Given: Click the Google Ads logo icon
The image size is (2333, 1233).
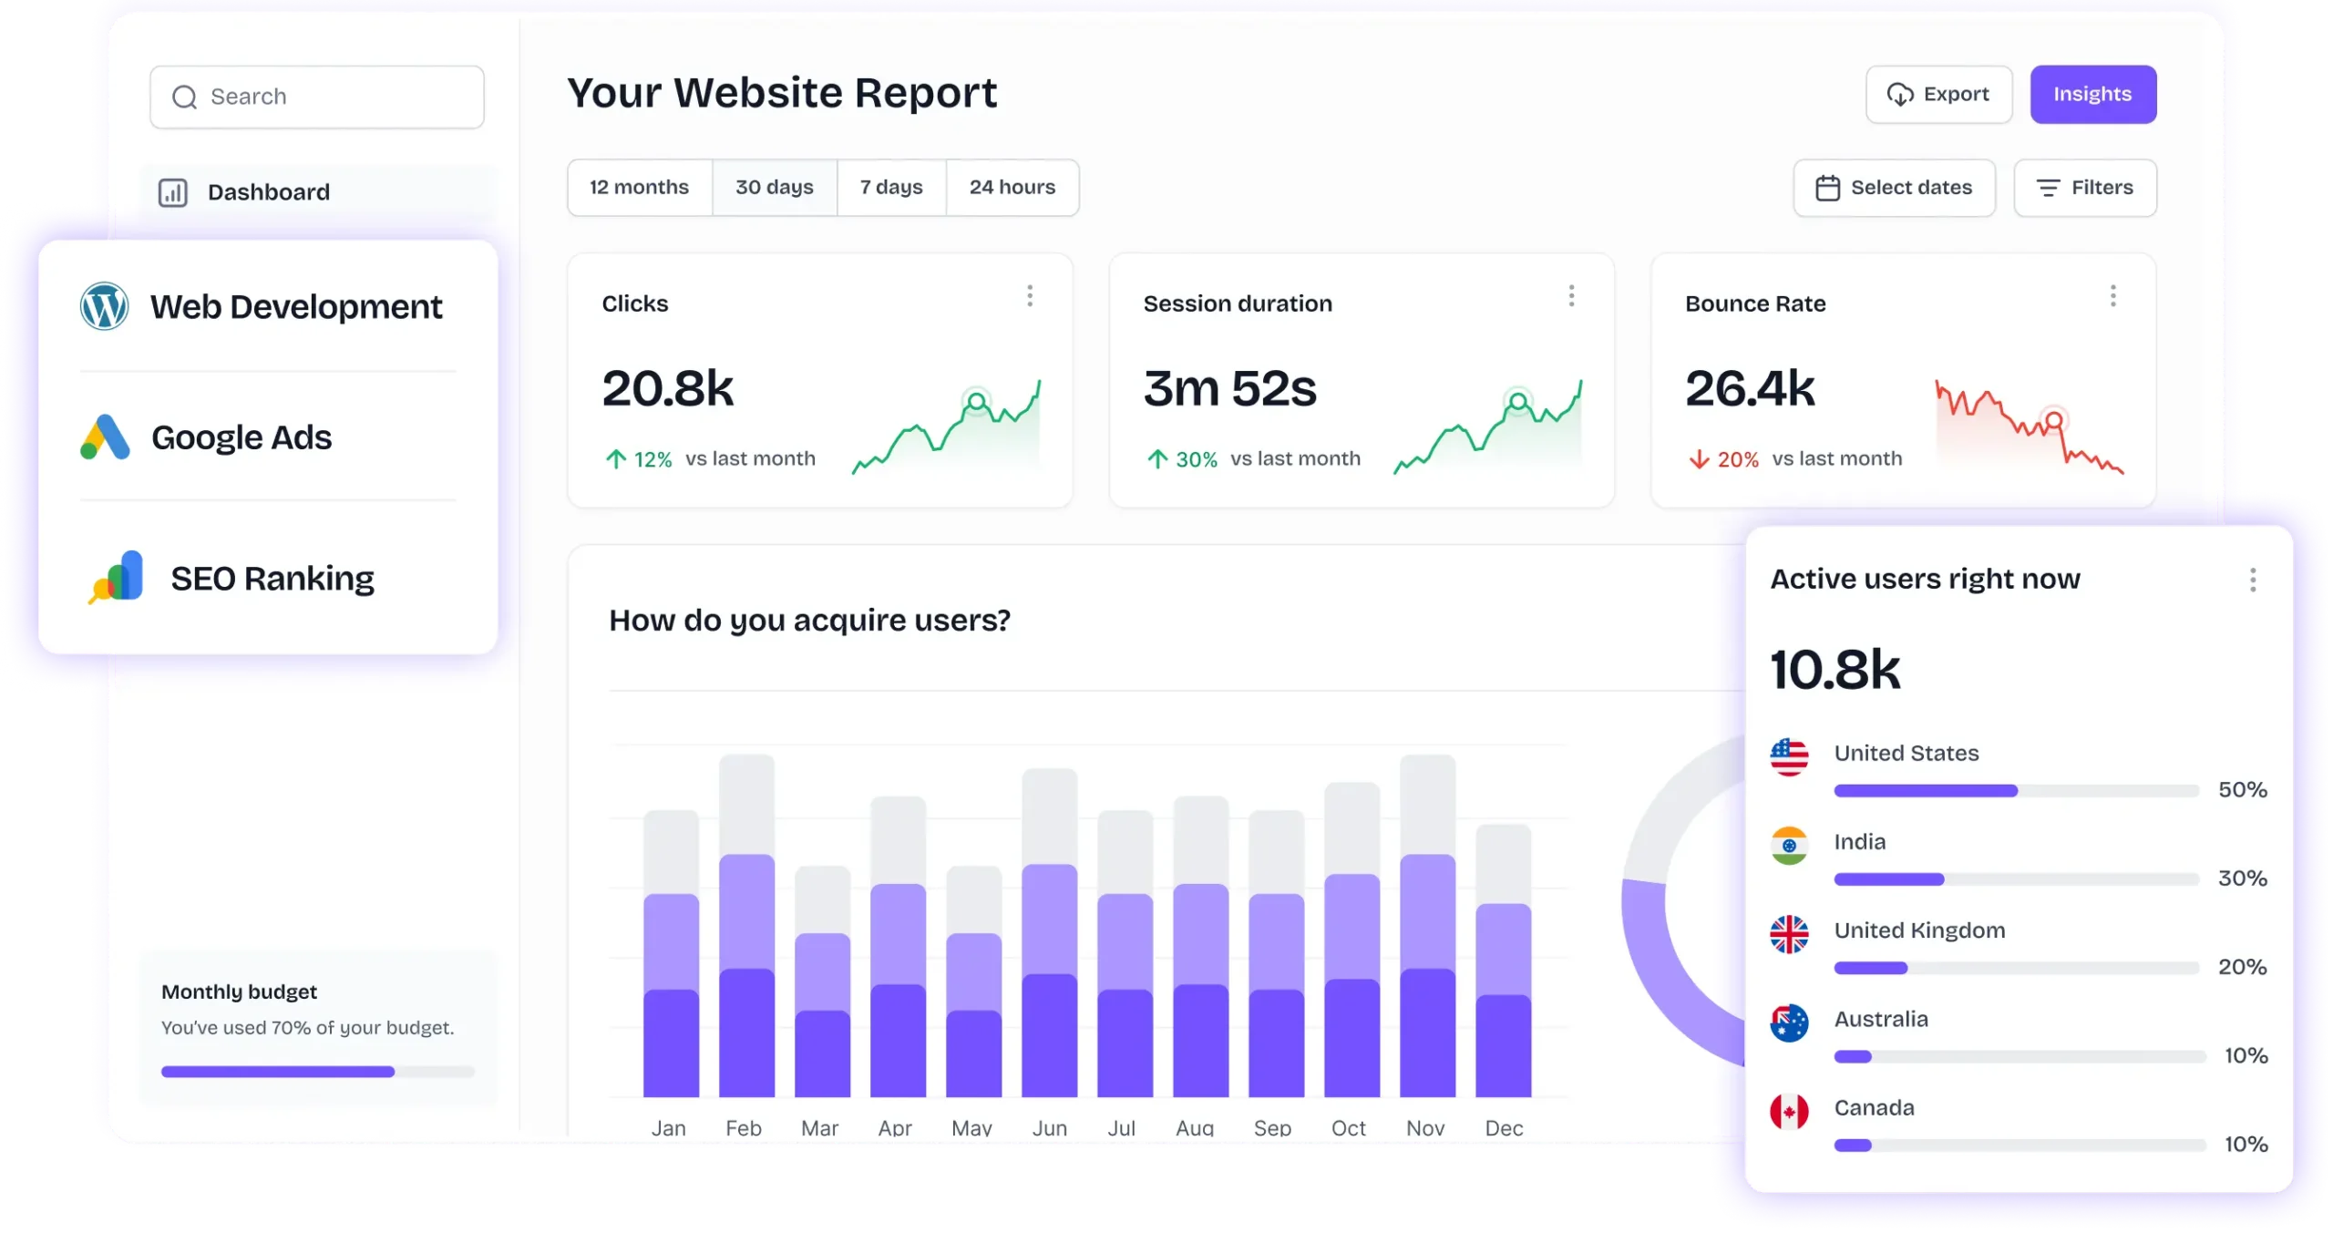Looking at the screenshot, I should 105,437.
